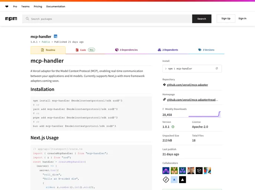Viewport: 255px width, 190px height.
Task: Click the TypeScript badge beside mcp-handler
Action: coord(56,36)
